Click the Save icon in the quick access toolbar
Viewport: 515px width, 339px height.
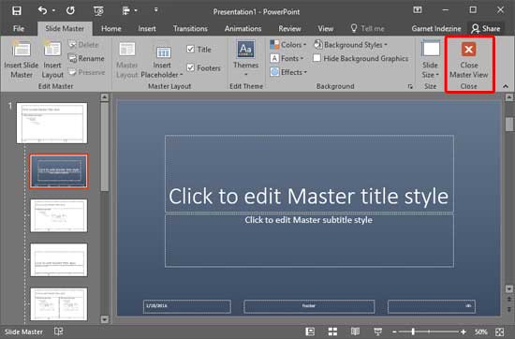point(17,11)
